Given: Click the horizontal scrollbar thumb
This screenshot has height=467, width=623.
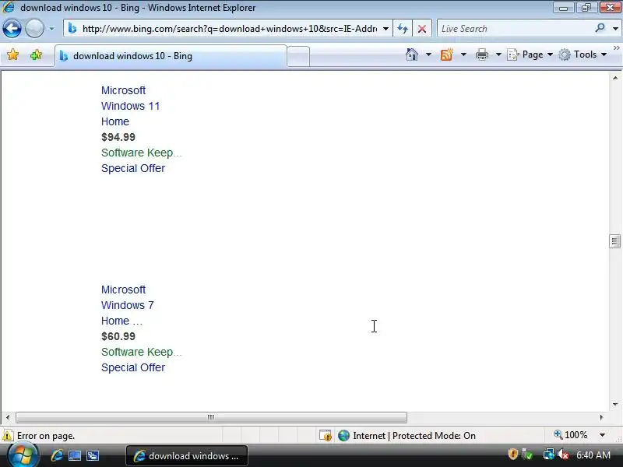Looking at the screenshot, I should 211,417.
